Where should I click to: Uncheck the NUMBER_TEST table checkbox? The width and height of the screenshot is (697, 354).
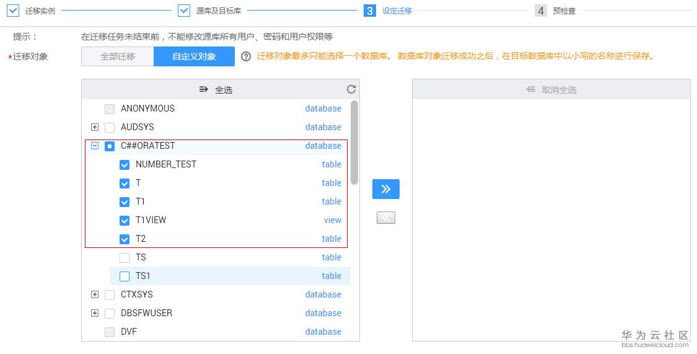coord(125,165)
